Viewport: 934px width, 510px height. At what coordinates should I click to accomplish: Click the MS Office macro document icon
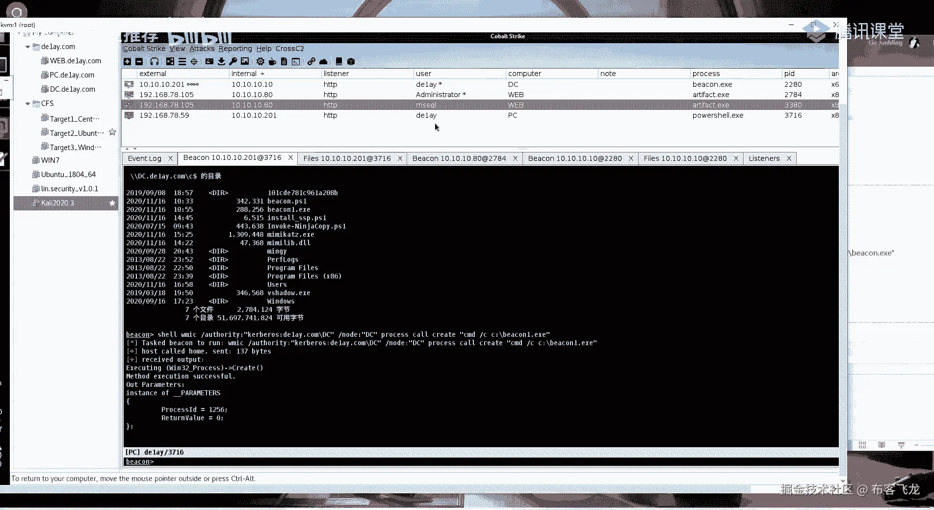pos(284,61)
